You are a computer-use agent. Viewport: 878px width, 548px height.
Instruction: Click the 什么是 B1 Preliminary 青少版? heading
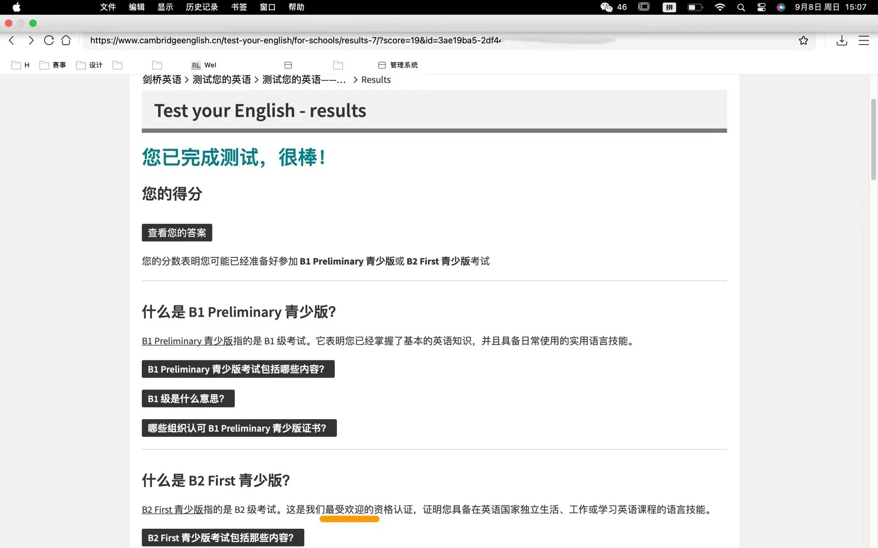[239, 312]
